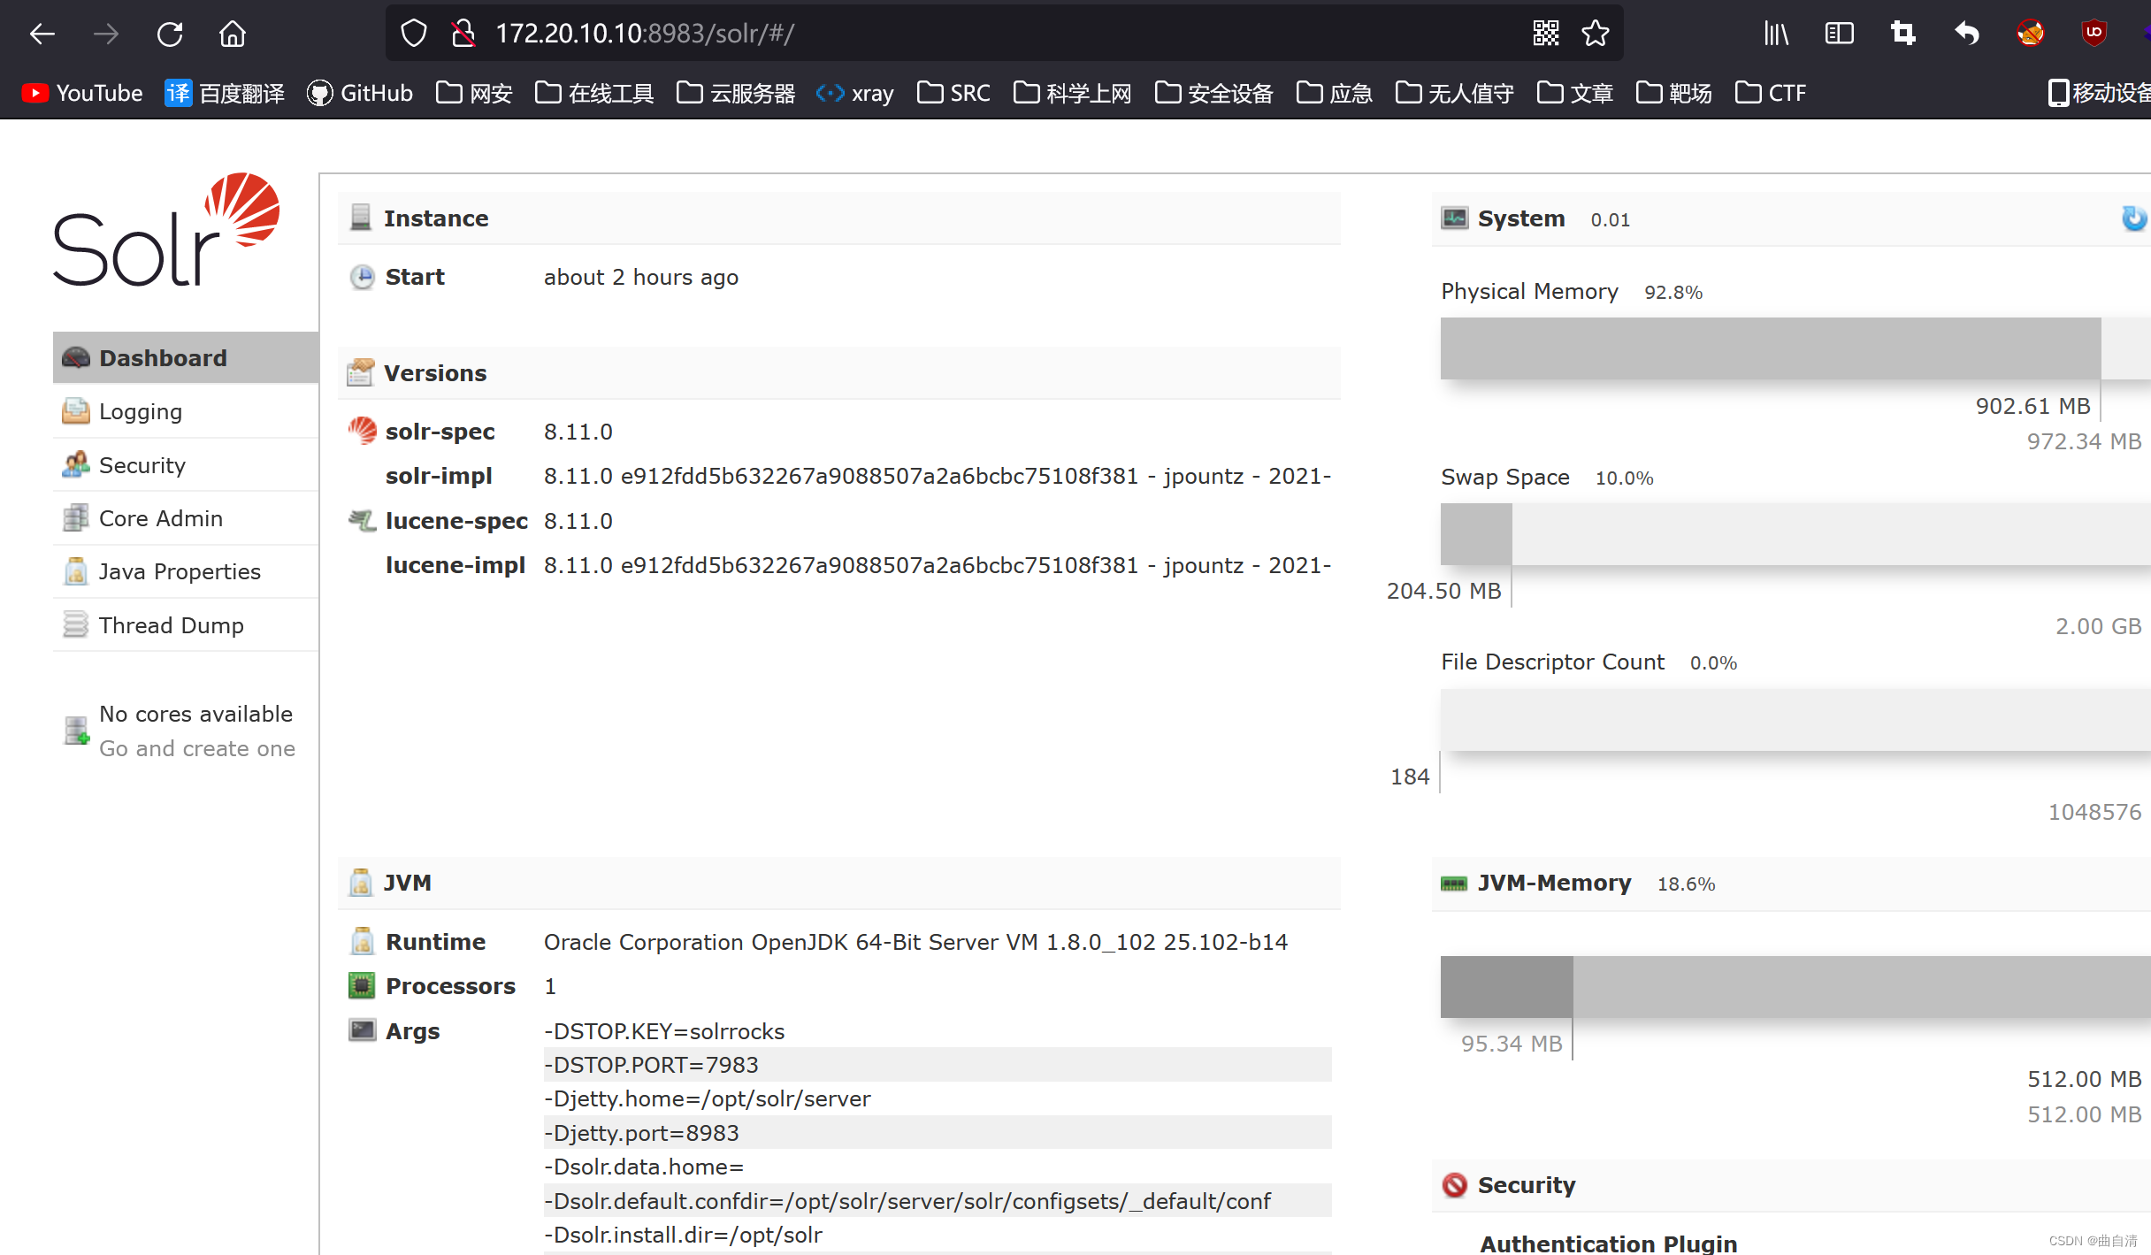Open the 文章 bookmark folder
This screenshot has width=2151, height=1255.
click(1574, 93)
